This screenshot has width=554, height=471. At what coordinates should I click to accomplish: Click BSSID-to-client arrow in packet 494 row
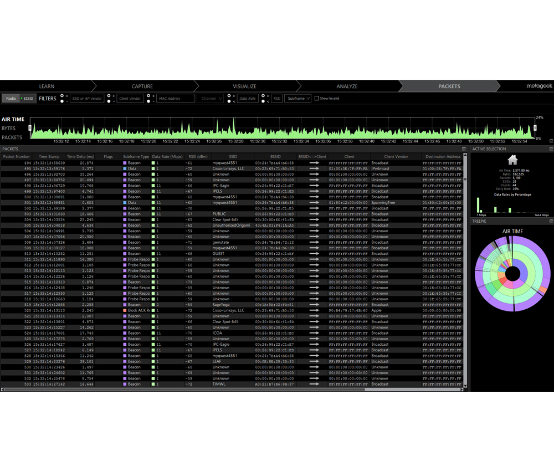pos(314,163)
